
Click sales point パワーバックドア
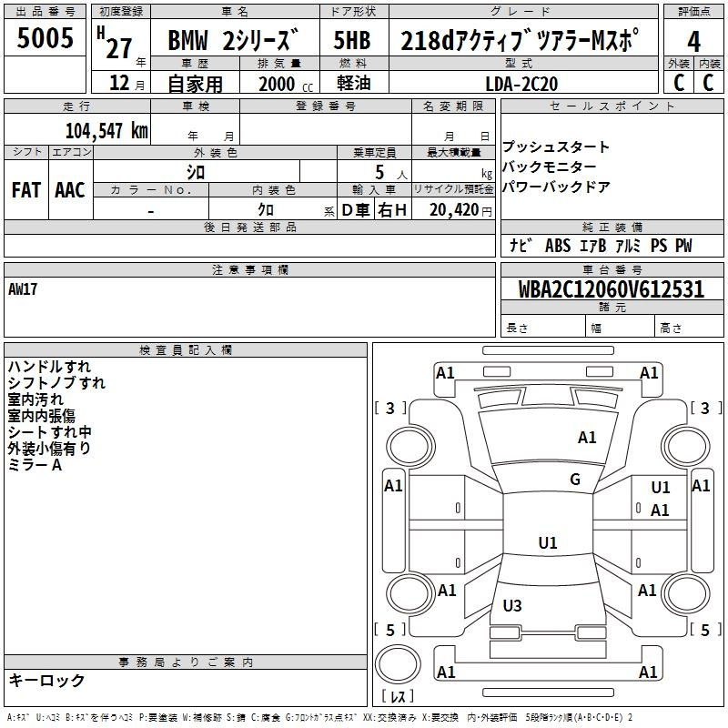(556, 187)
